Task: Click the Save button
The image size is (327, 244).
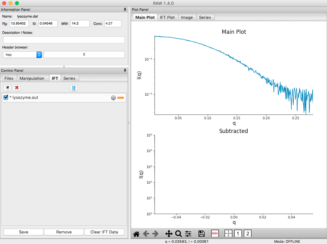Action: point(24,232)
